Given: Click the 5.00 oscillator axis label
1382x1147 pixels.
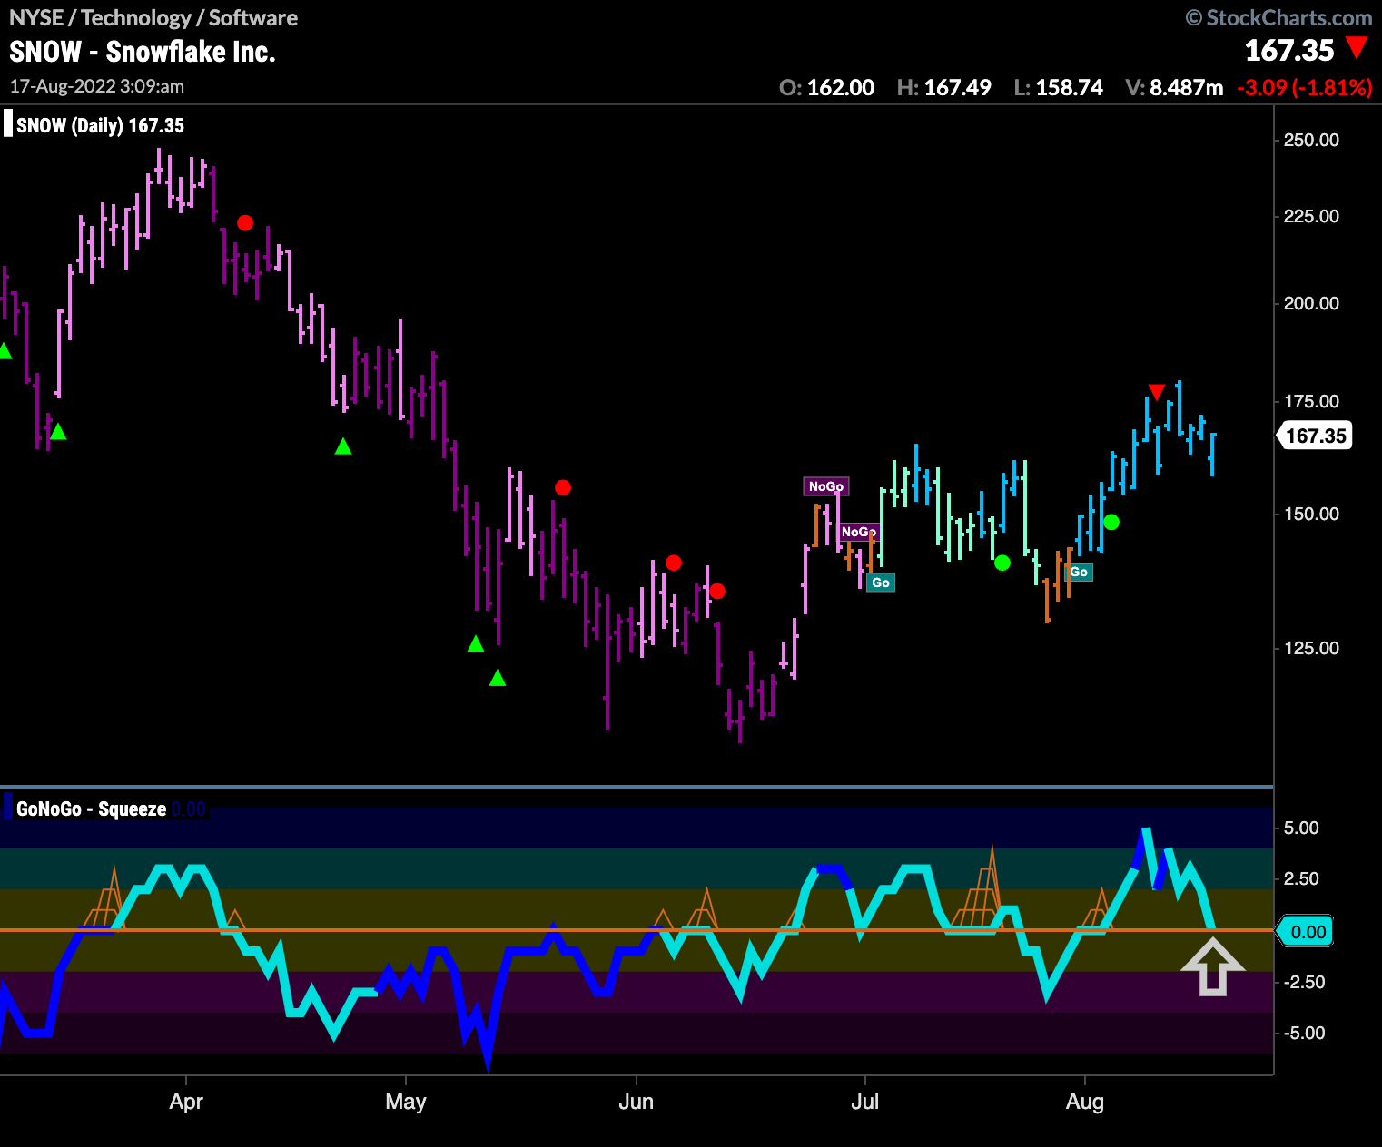Looking at the screenshot, I should [1301, 828].
